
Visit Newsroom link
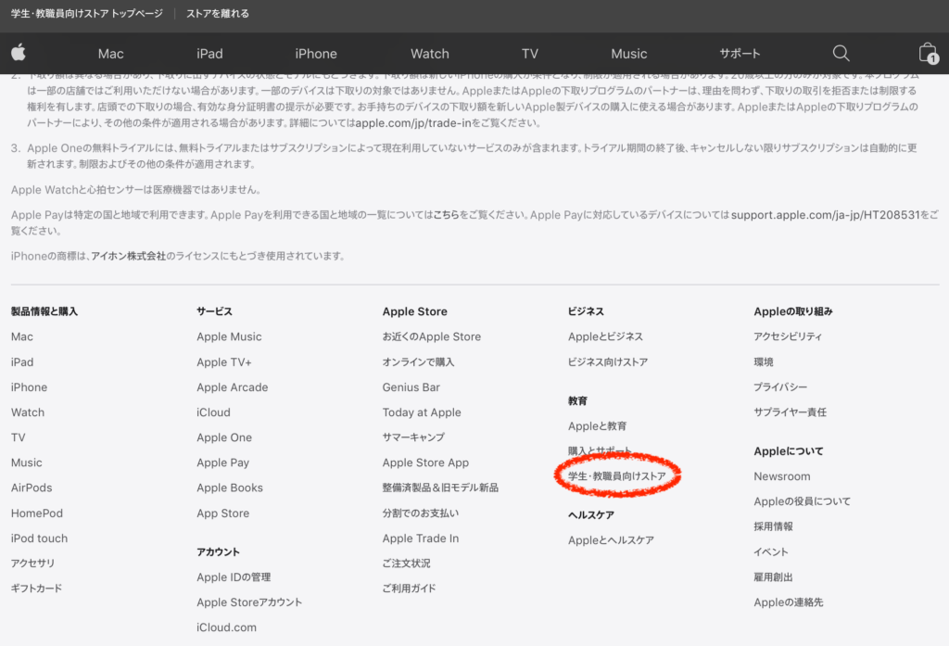[782, 476]
